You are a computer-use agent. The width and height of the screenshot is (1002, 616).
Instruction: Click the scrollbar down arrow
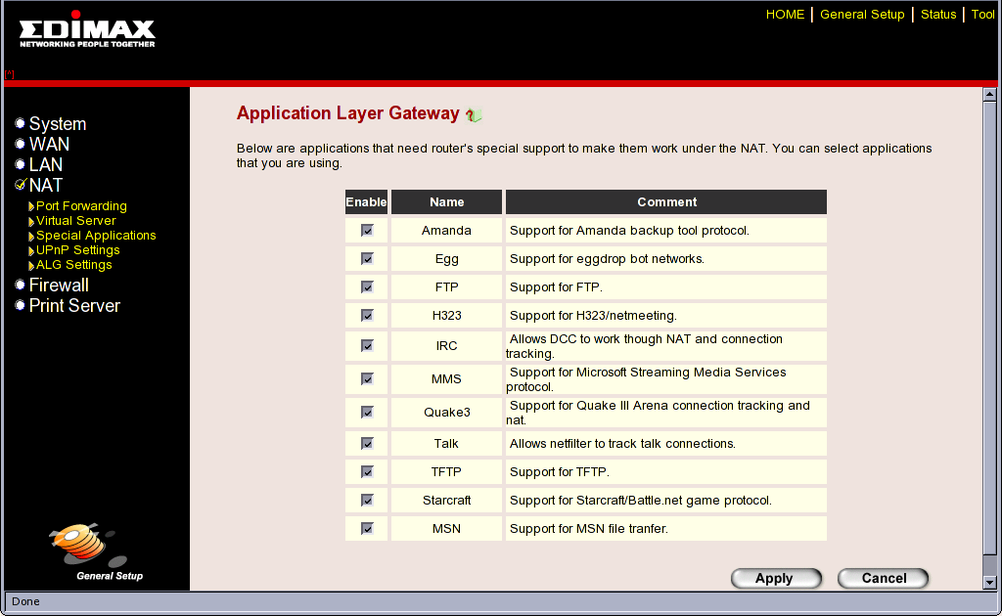tap(989, 583)
